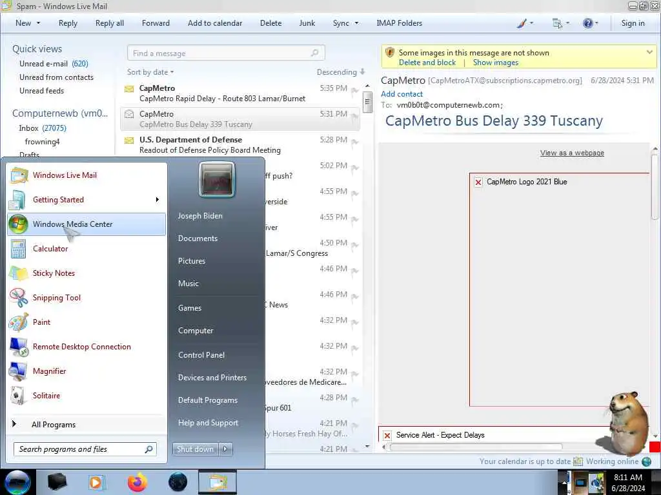Click Delete and block link
The height and width of the screenshot is (495, 661).
point(427,63)
